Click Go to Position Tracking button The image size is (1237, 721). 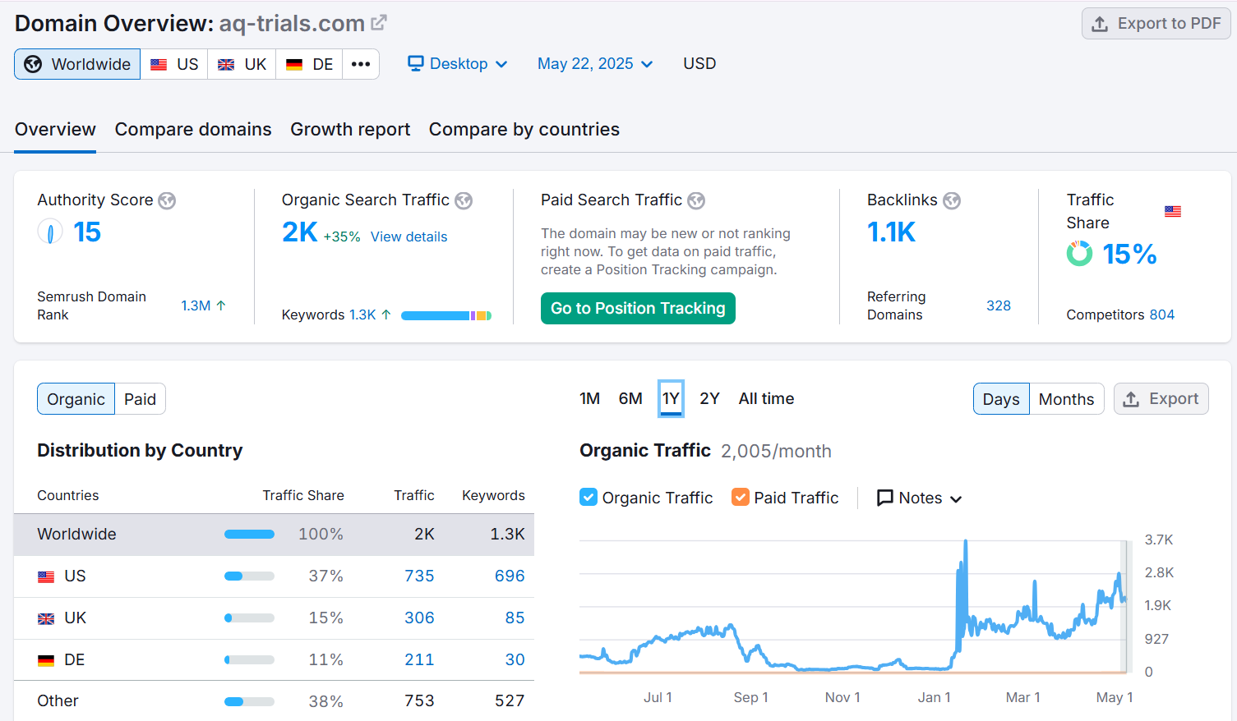click(638, 308)
